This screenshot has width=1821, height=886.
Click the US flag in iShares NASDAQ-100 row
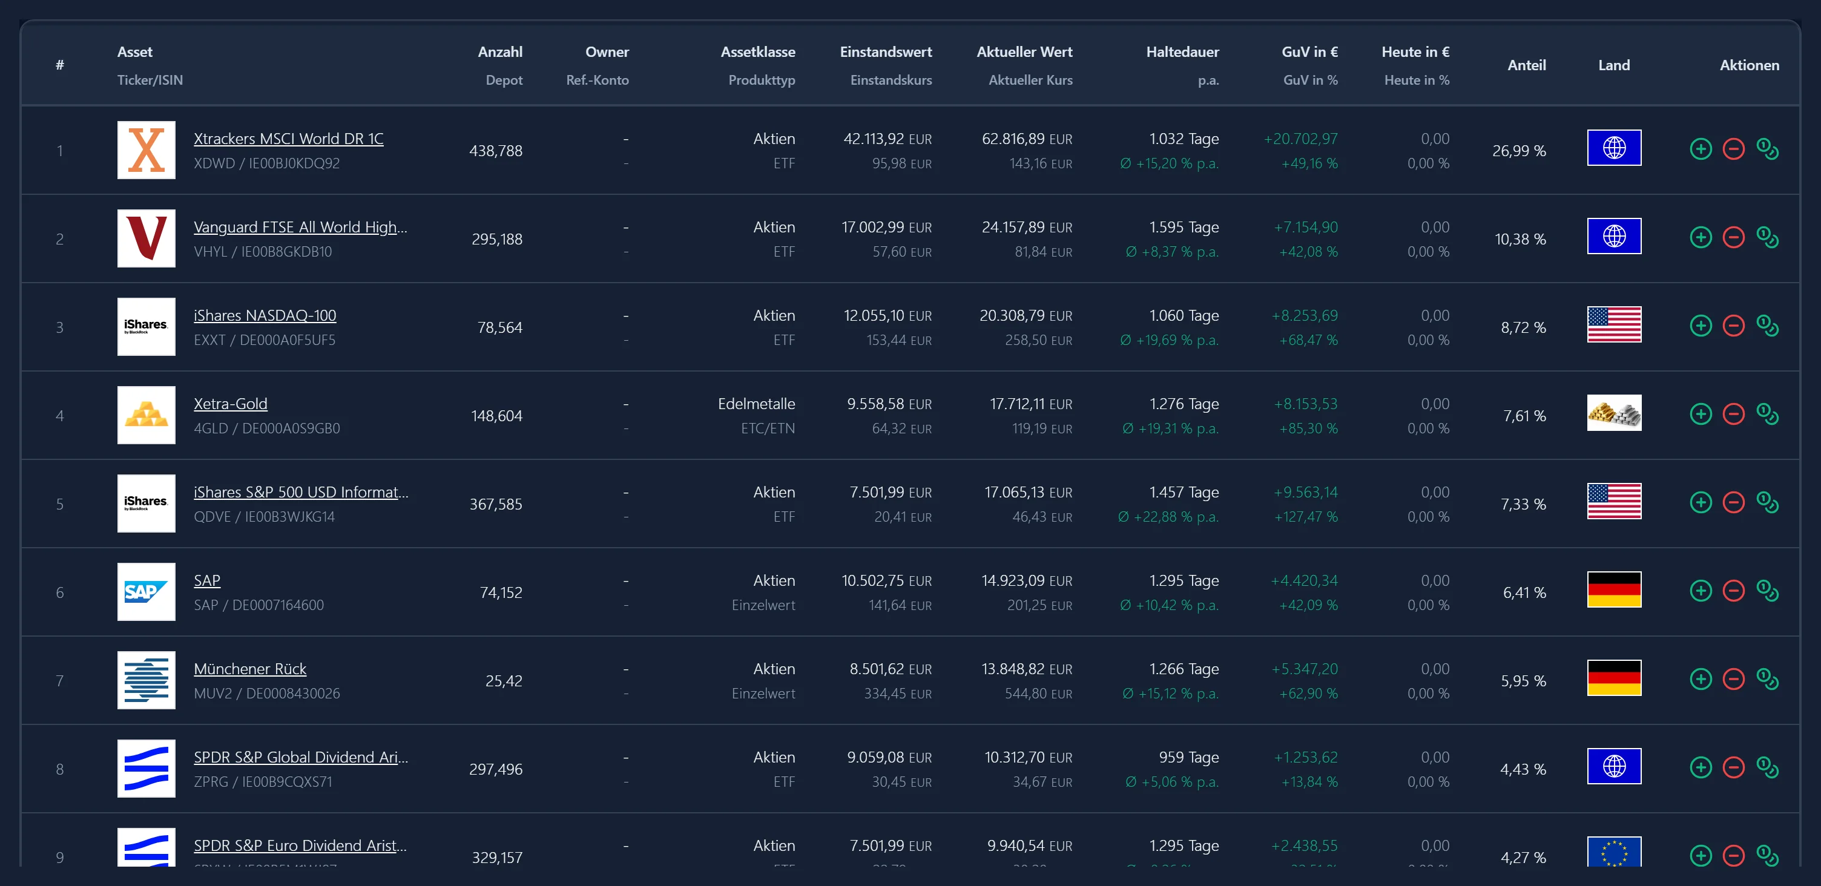tap(1614, 324)
